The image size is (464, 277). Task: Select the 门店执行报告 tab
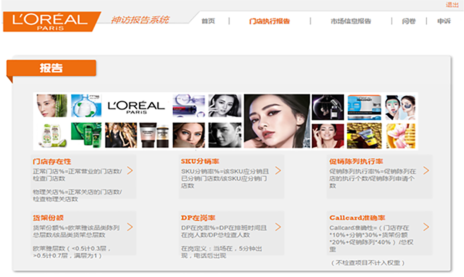(269, 21)
